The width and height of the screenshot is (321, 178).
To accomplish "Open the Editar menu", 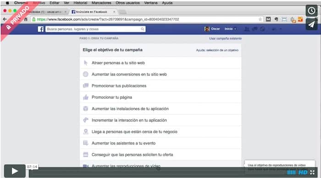I will [x=55, y=3].
